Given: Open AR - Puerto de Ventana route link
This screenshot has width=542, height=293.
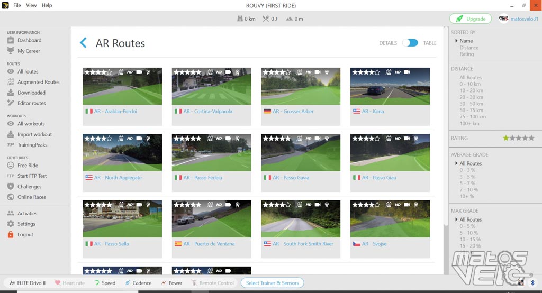Looking at the screenshot, I should [209, 244].
